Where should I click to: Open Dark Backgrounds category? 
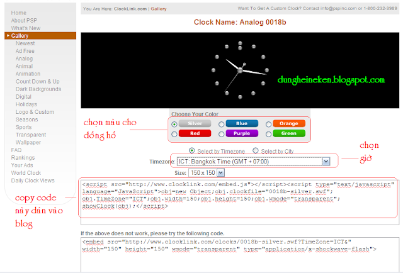click(38, 89)
